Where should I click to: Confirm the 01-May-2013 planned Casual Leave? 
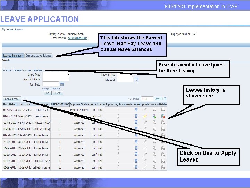coord(154,116)
